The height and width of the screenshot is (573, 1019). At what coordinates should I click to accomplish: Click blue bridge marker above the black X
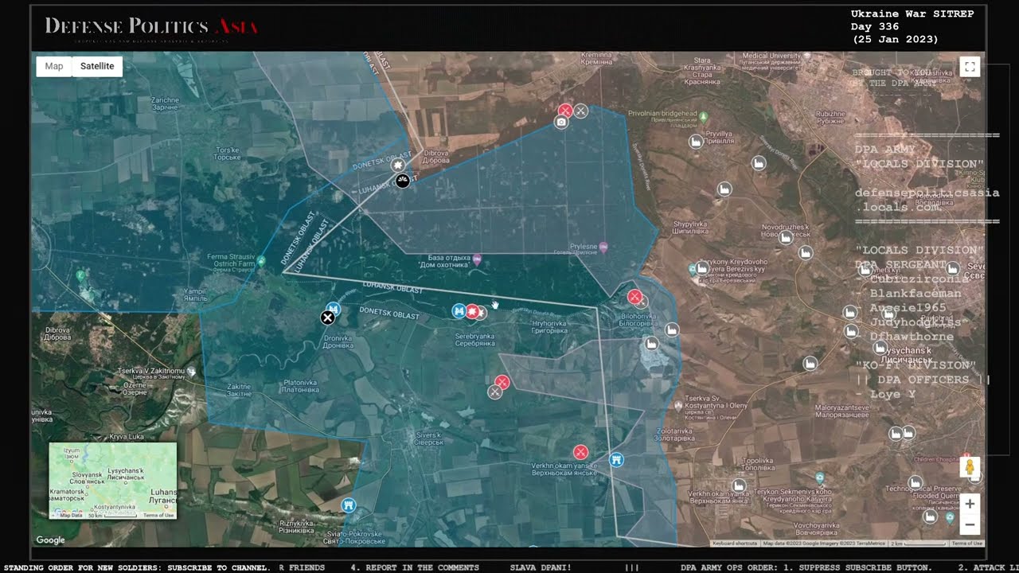[334, 308]
